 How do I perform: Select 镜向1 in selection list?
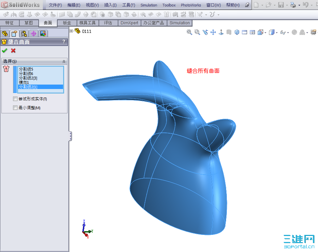24,83
